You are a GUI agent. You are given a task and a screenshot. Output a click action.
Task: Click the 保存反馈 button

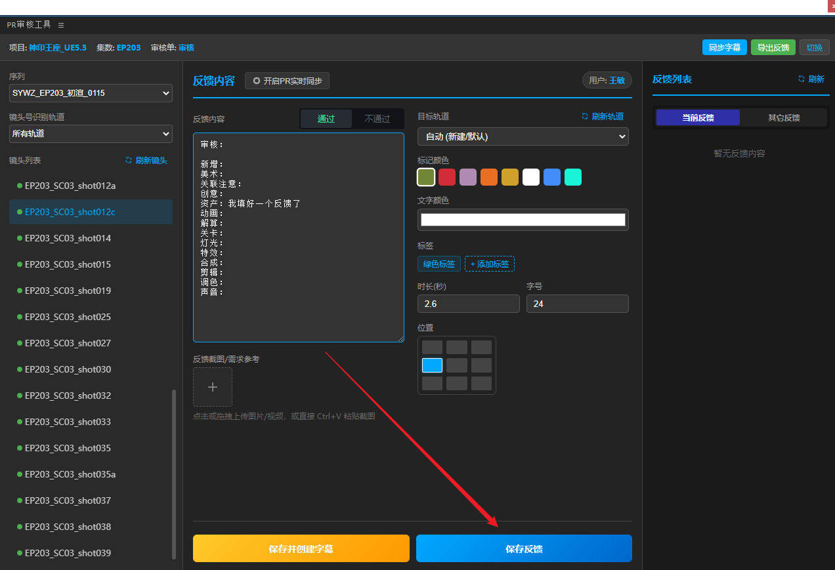point(524,548)
